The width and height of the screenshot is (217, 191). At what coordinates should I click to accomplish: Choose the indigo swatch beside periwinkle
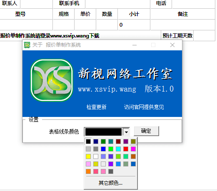(111, 156)
